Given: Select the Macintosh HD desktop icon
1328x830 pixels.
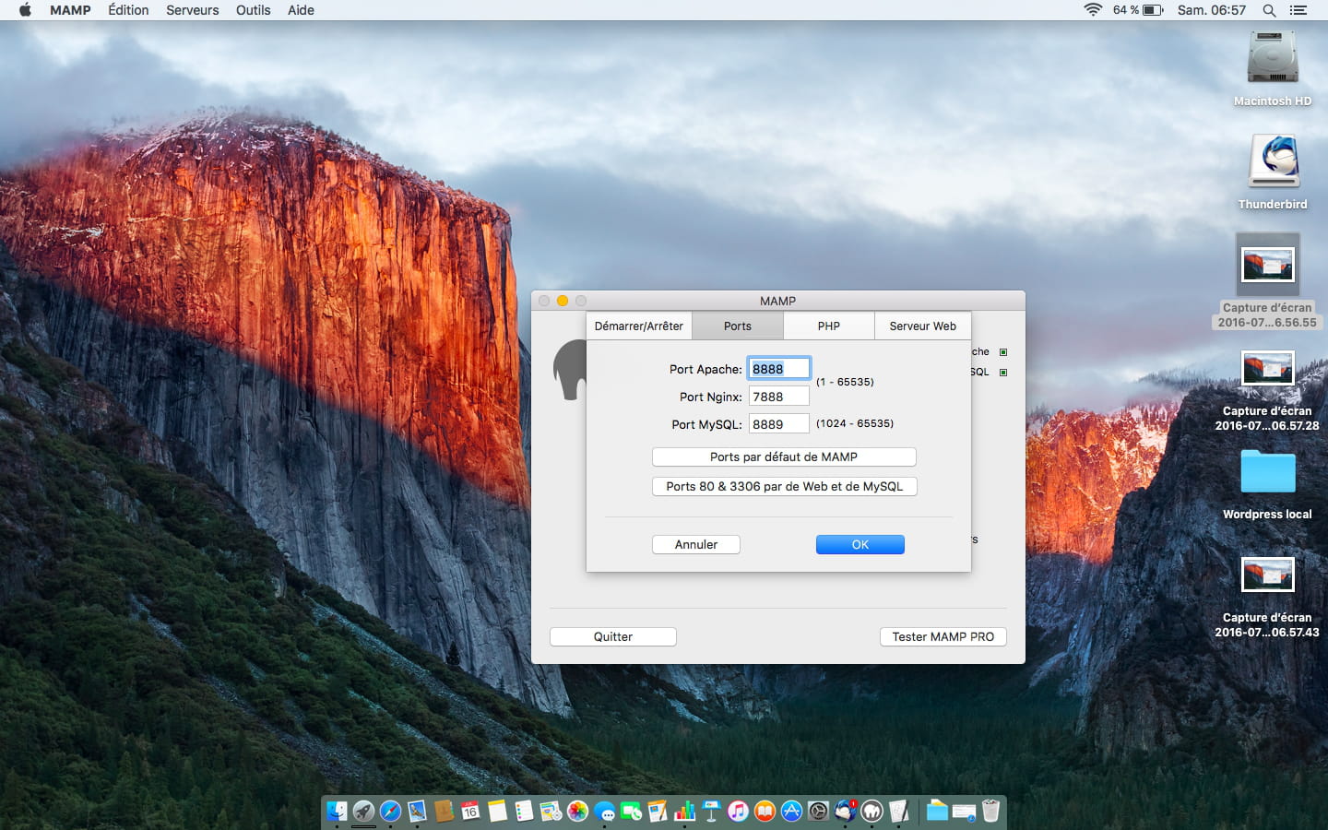Looking at the screenshot, I should coord(1273,69).
